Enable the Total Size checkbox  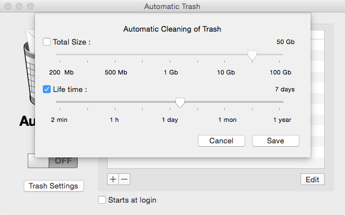coord(47,42)
